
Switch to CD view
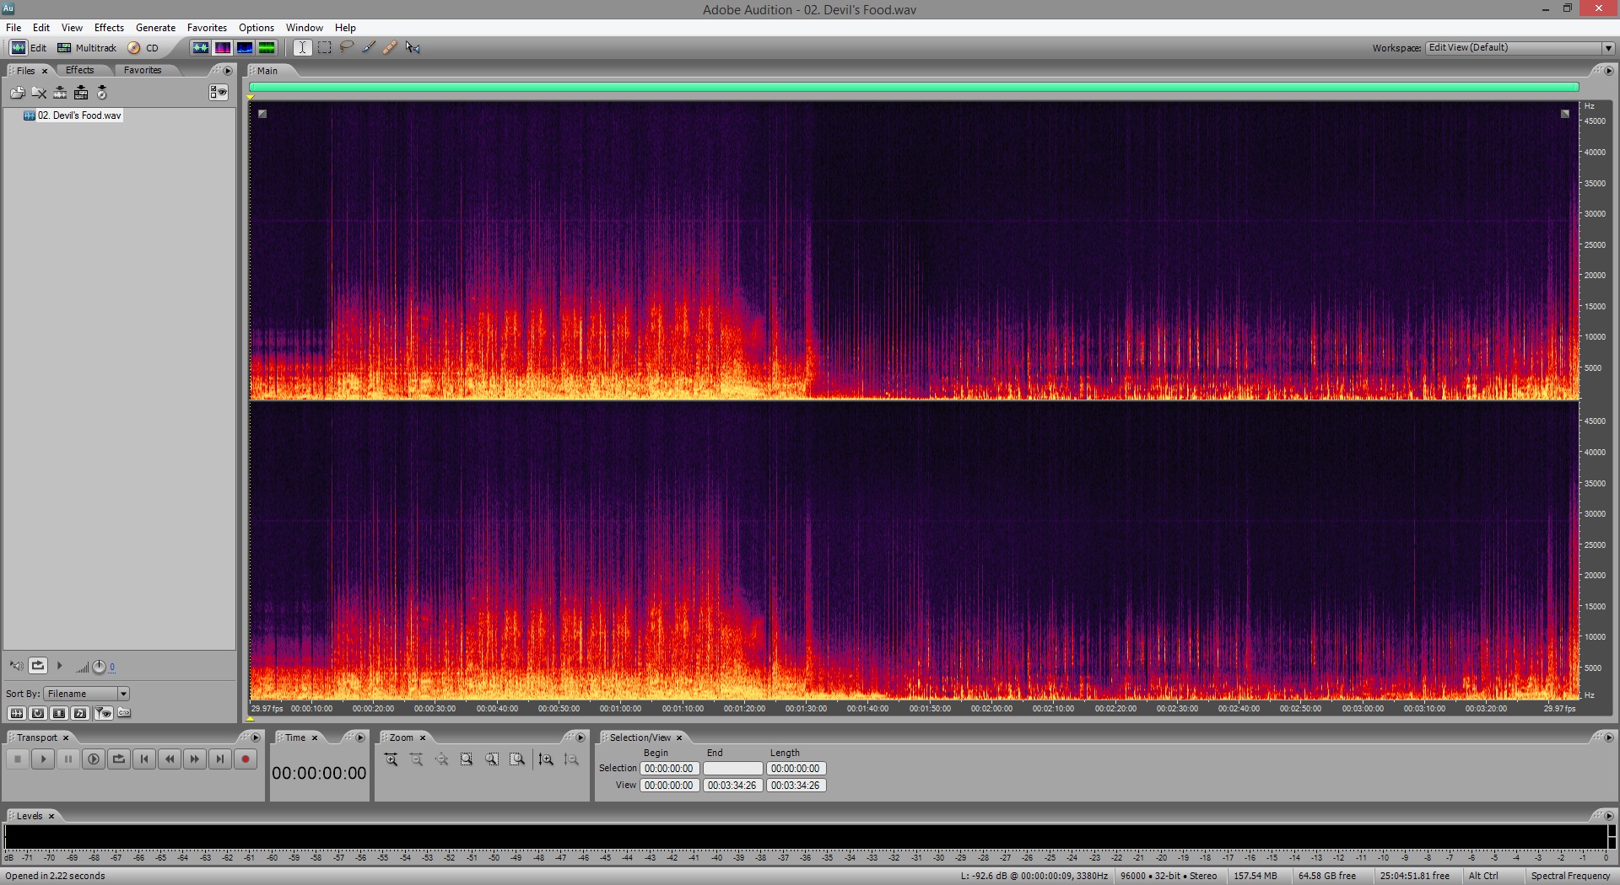tap(143, 48)
